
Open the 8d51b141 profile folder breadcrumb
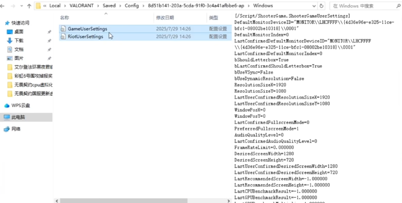point(196,6)
